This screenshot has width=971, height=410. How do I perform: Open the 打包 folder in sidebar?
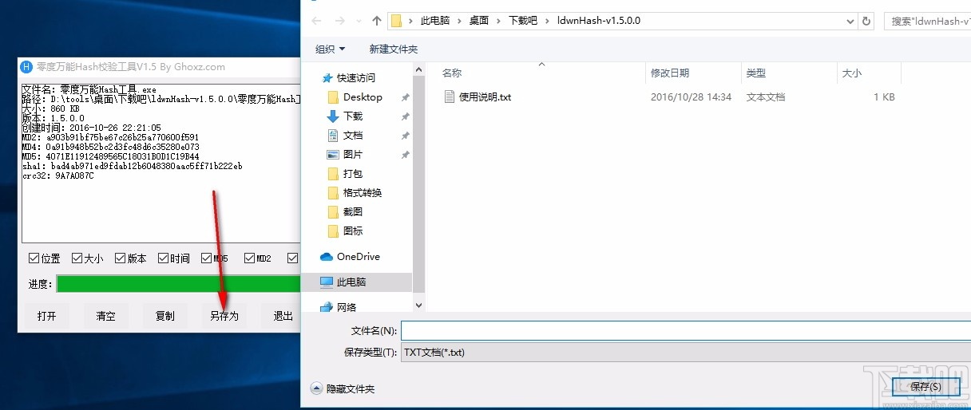[x=345, y=174]
